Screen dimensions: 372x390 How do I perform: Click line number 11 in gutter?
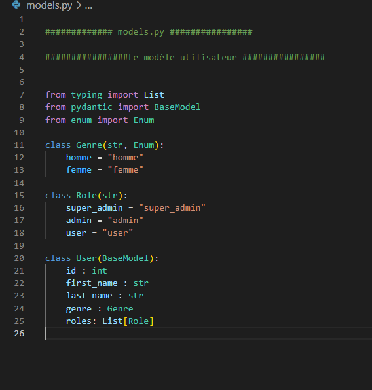pyautogui.click(x=19, y=145)
